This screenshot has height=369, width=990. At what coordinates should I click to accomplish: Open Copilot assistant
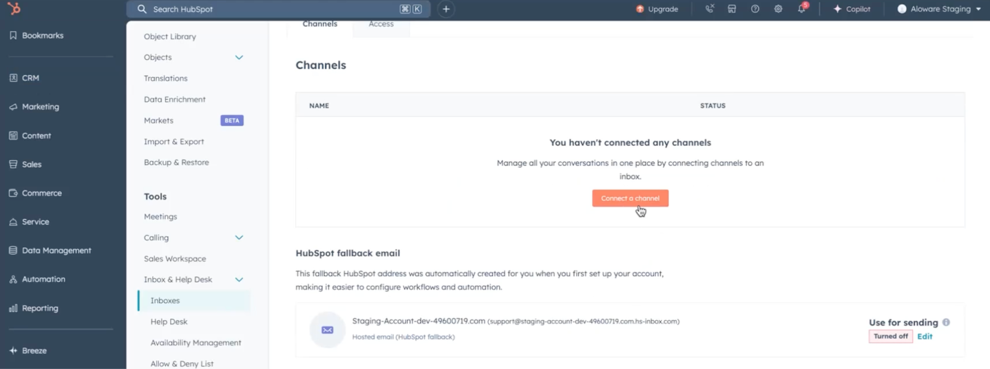point(852,9)
